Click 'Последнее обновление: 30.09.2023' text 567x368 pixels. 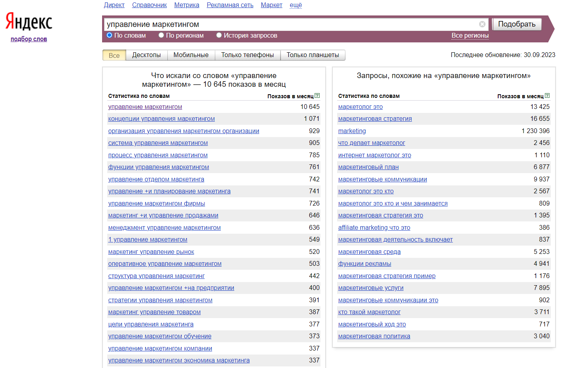point(503,55)
